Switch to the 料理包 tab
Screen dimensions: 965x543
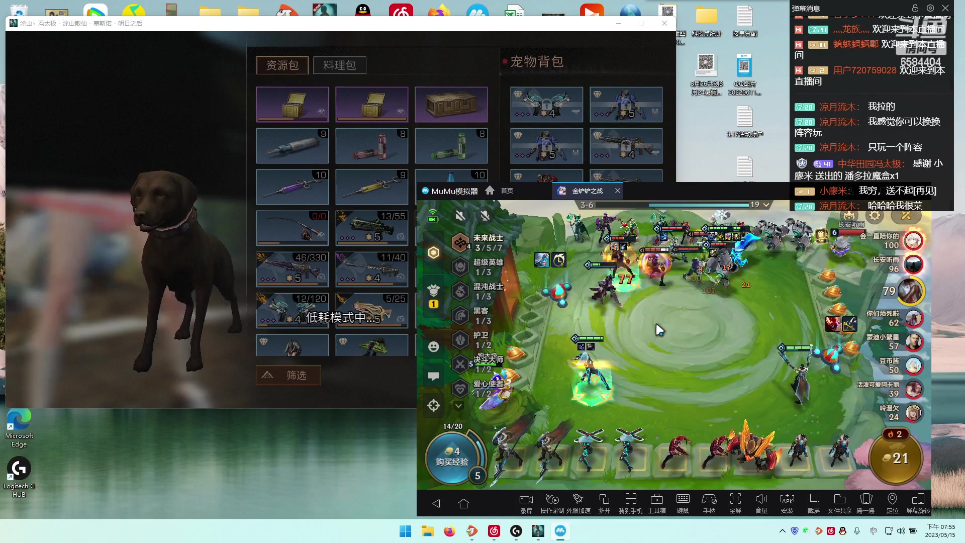click(339, 65)
